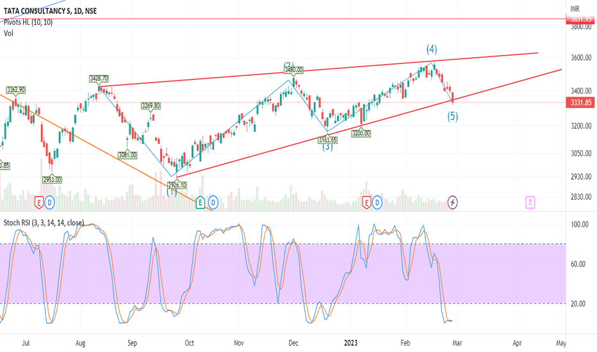Click the red earnings E marker in July

pyautogui.click(x=38, y=202)
